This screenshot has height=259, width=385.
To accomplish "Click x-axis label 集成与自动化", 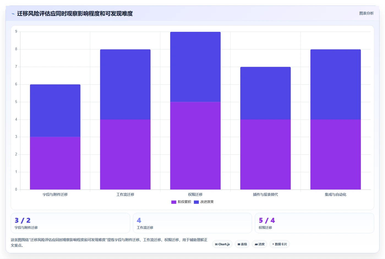I will (x=335, y=194).
